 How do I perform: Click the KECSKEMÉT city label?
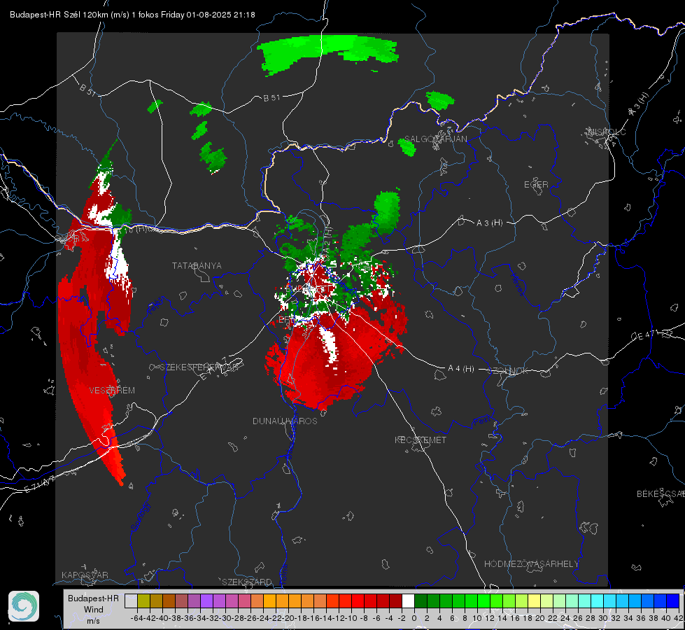click(x=421, y=440)
